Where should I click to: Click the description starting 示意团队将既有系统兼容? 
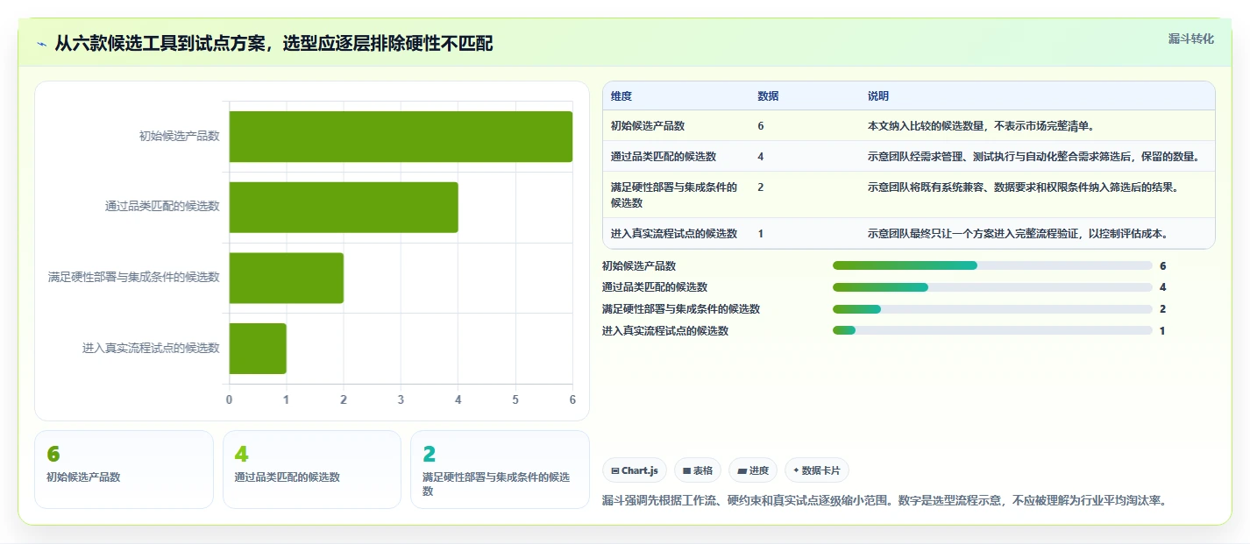pos(1023,187)
